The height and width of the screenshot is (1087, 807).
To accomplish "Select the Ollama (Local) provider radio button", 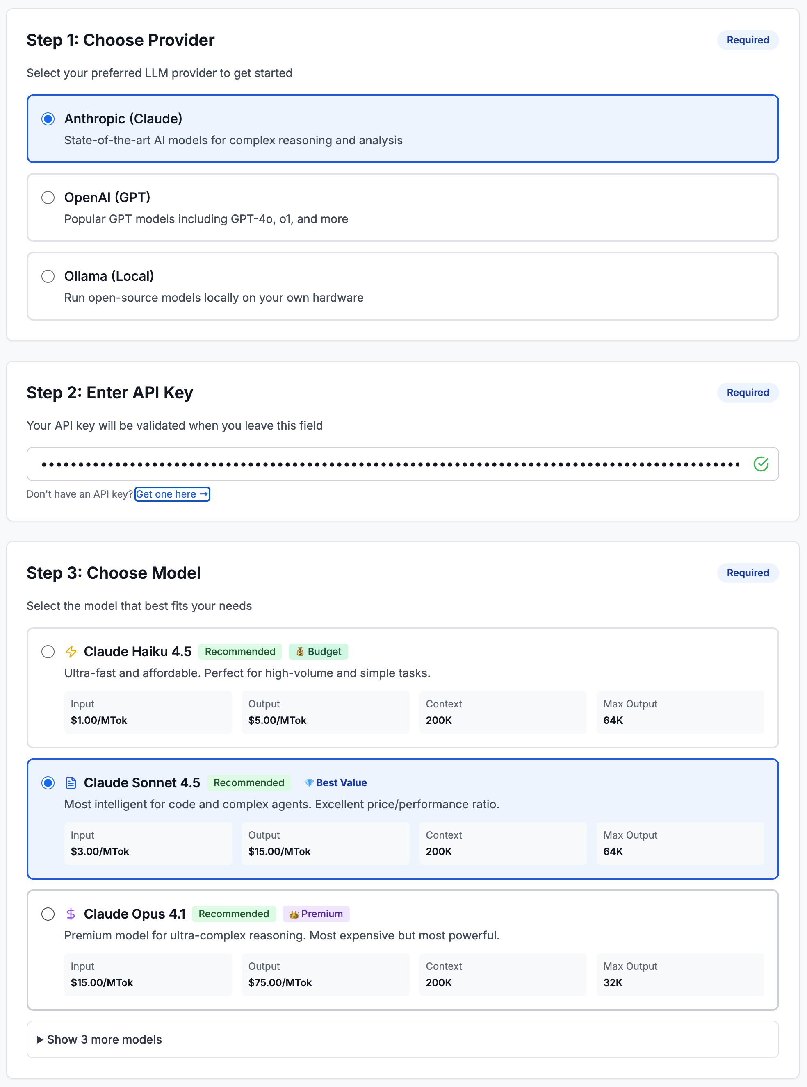I will pyautogui.click(x=48, y=276).
